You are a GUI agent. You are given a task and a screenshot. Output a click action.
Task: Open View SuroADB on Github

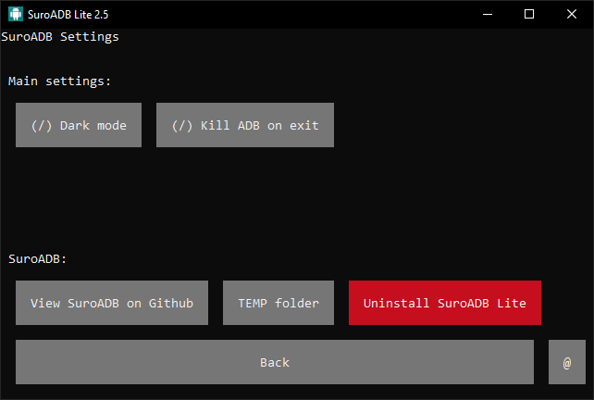112,303
